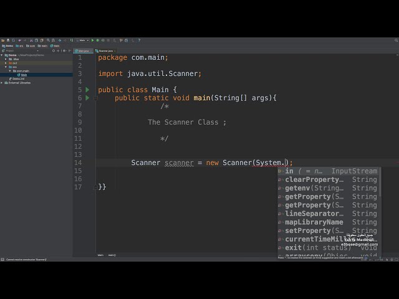Collapse the com.main package
The width and height of the screenshot is (399, 299).
[x=10, y=71]
